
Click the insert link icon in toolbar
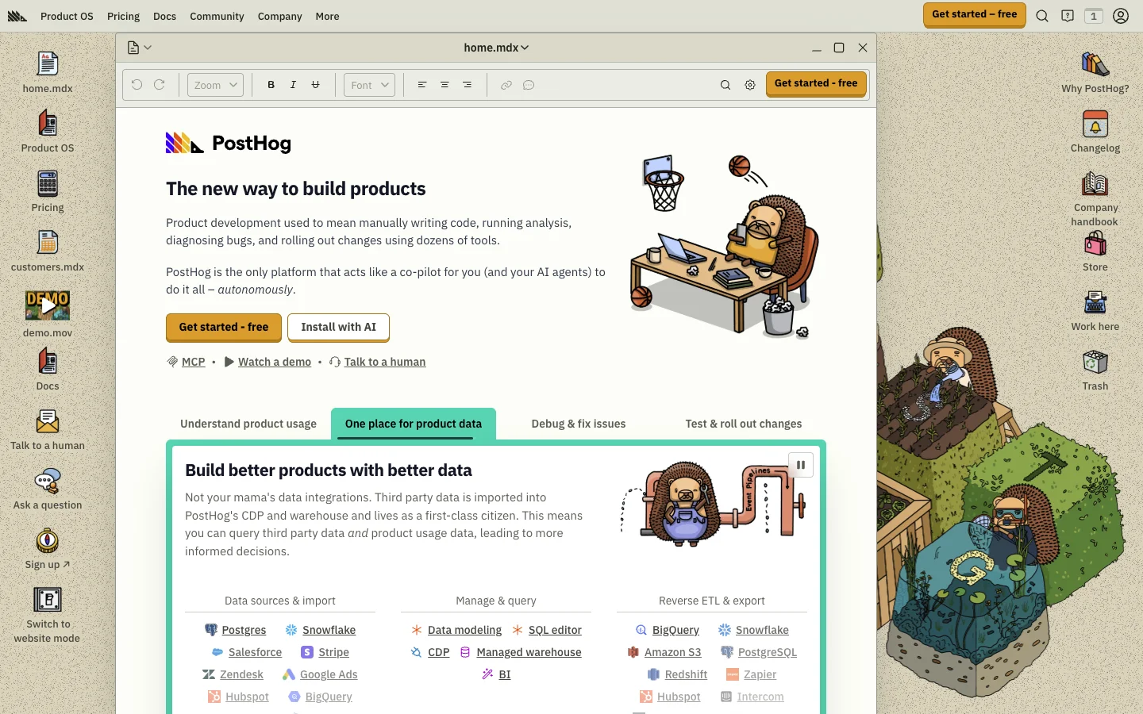click(506, 85)
